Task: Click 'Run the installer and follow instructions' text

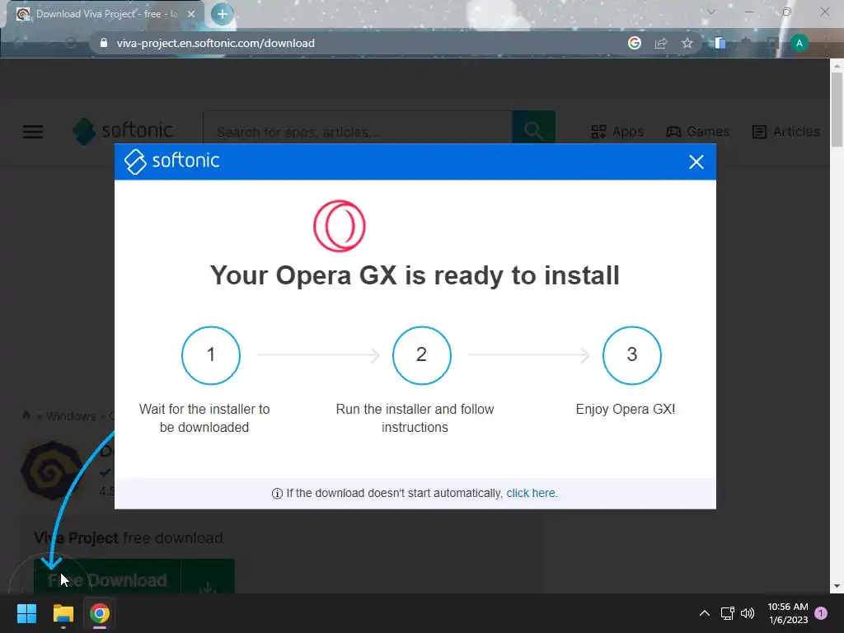Action: (x=415, y=418)
